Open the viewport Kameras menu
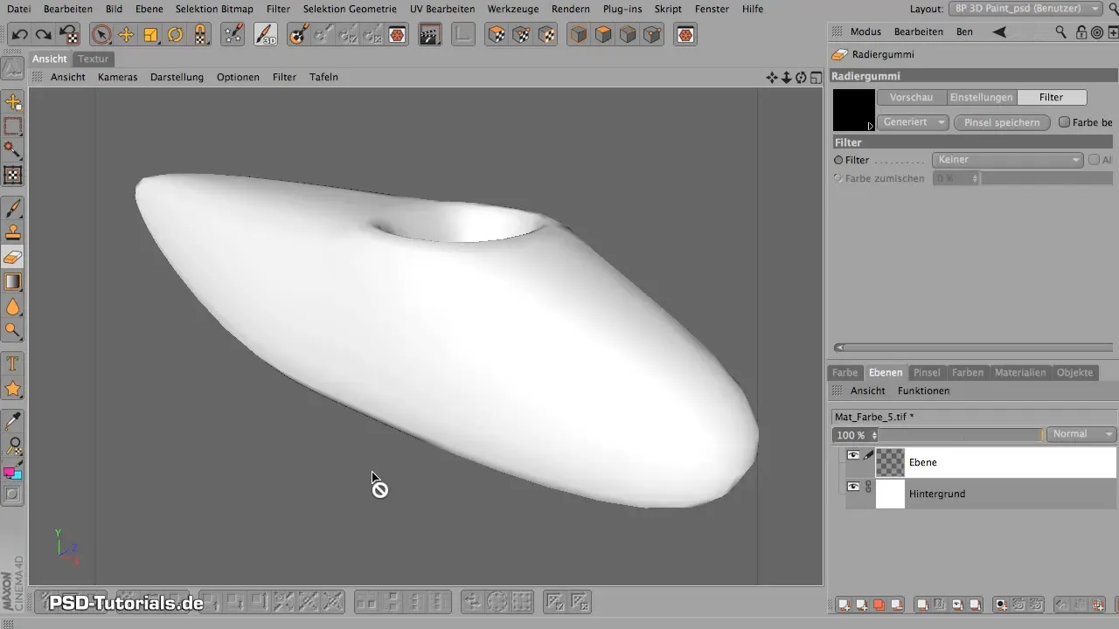Image resolution: width=1119 pixels, height=629 pixels. 118,77
